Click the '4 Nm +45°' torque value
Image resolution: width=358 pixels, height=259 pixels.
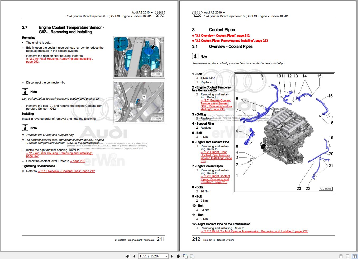pyautogui.click(x=208, y=78)
